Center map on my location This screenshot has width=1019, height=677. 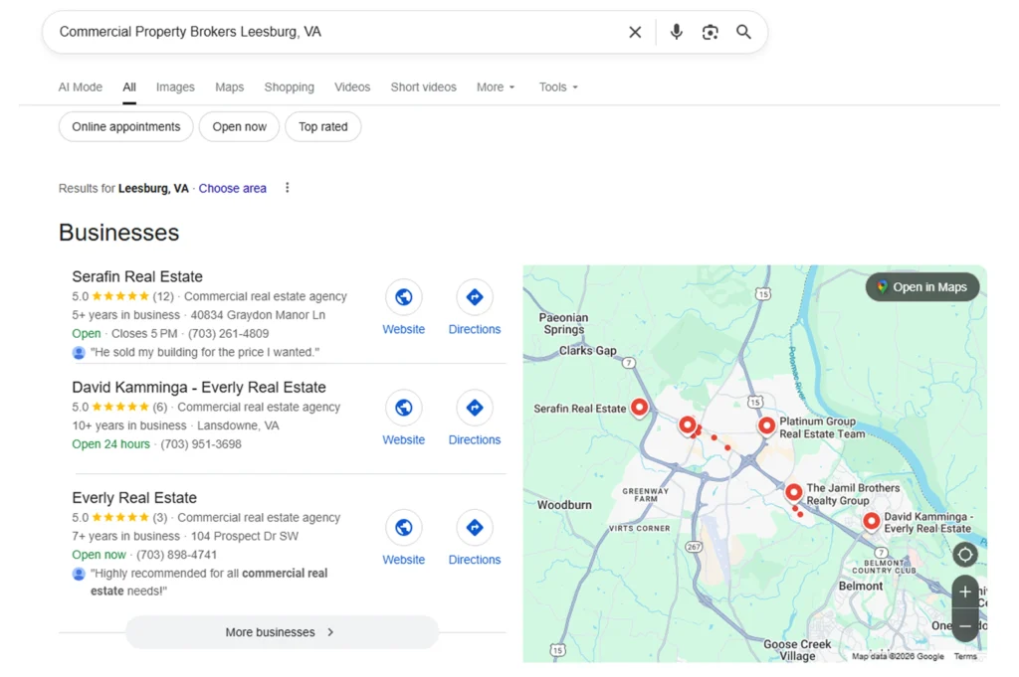coord(964,555)
